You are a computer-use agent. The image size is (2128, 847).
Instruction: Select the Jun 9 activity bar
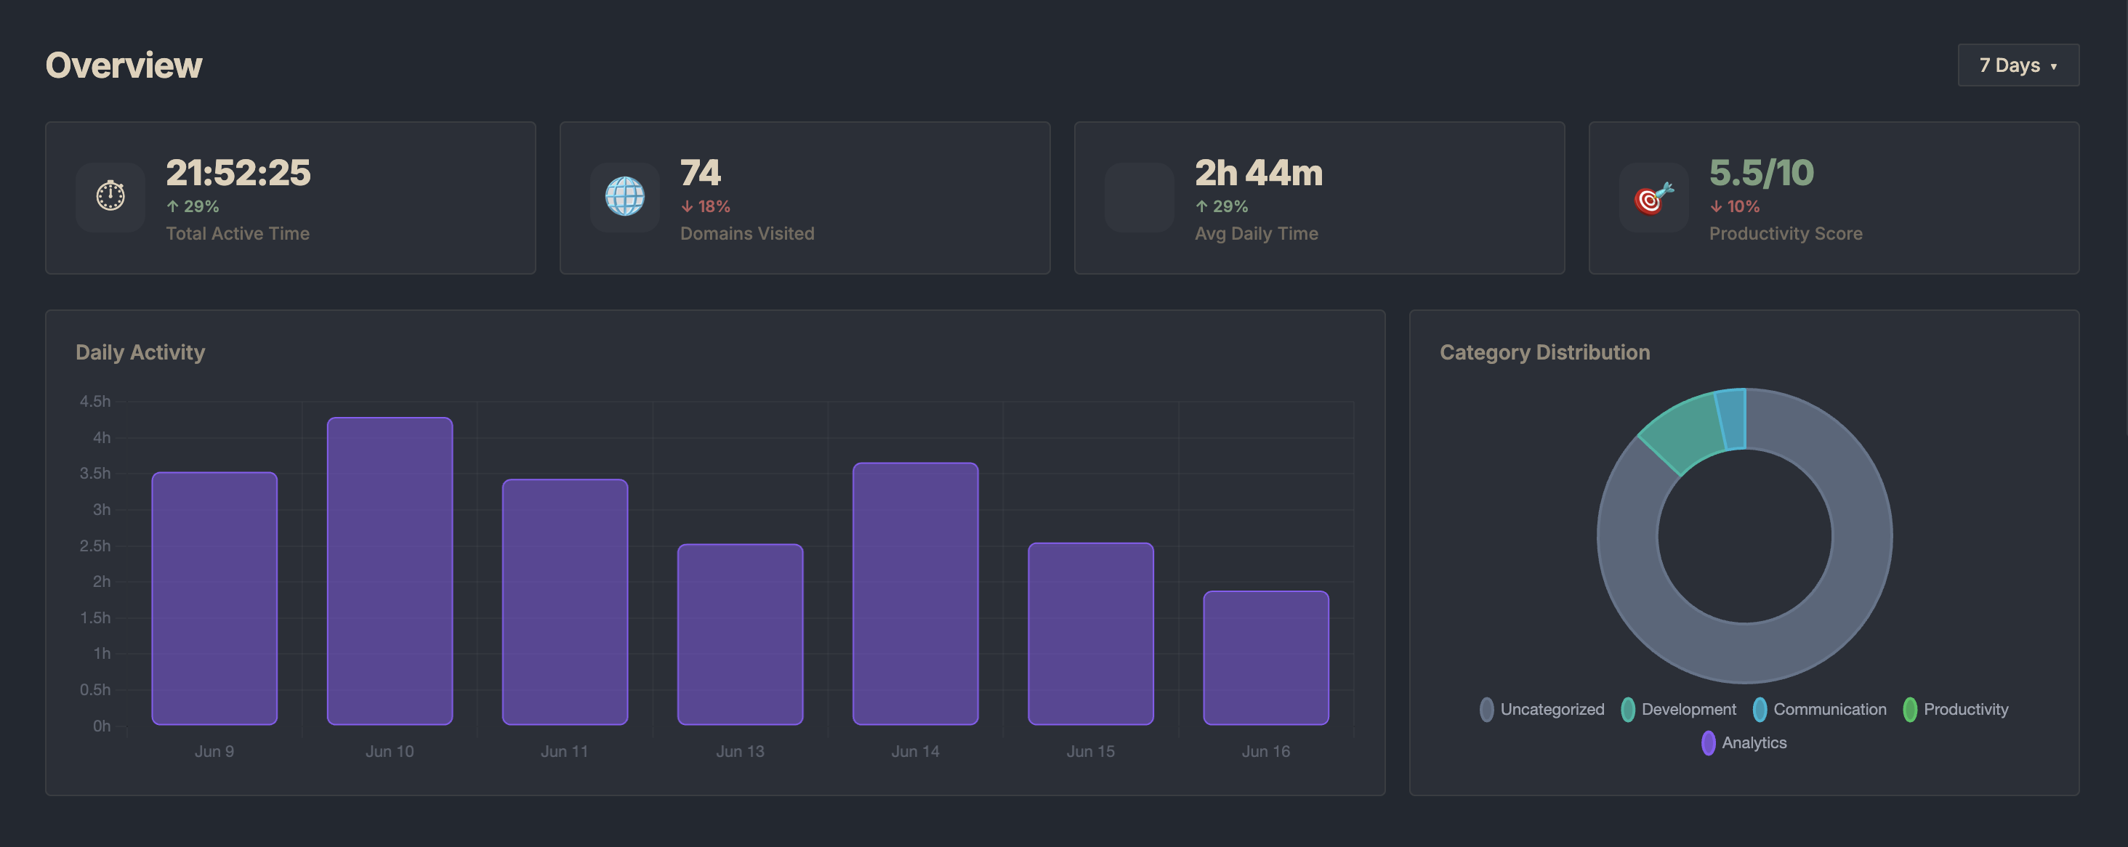click(x=215, y=599)
